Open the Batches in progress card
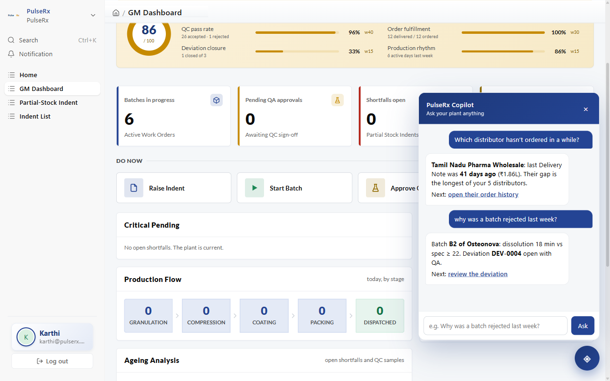610x381 pixels. pyautogui.click(x=173, y=116)
